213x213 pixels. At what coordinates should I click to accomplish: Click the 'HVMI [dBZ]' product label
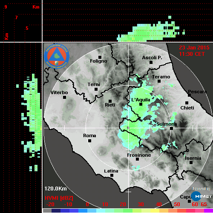click(x=59, y=198)
